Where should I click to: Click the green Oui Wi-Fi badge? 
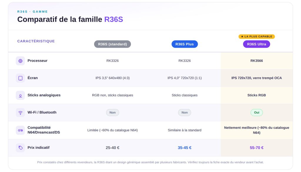tap(257, 113)
